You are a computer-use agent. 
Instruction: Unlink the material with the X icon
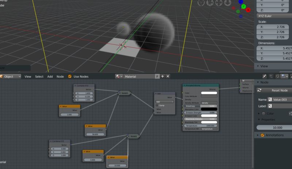pos(168,76)
